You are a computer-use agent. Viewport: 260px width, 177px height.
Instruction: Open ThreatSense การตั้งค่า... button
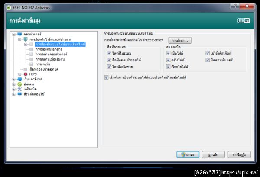pyautogui.click(x=180, y=40)
